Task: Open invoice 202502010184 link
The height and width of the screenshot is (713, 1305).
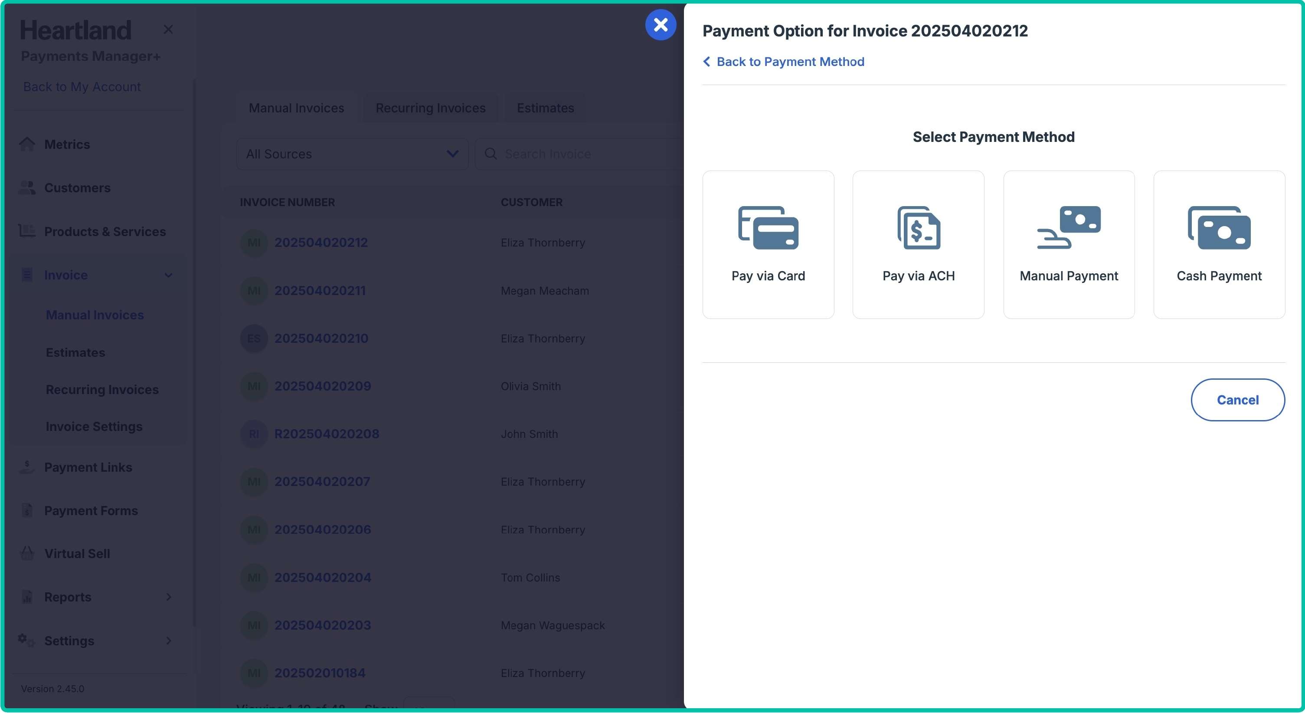Action: point(320,673)
